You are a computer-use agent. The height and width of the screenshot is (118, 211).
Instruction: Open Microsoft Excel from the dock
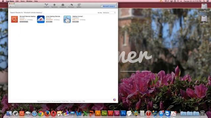click(x=85, y=113)
